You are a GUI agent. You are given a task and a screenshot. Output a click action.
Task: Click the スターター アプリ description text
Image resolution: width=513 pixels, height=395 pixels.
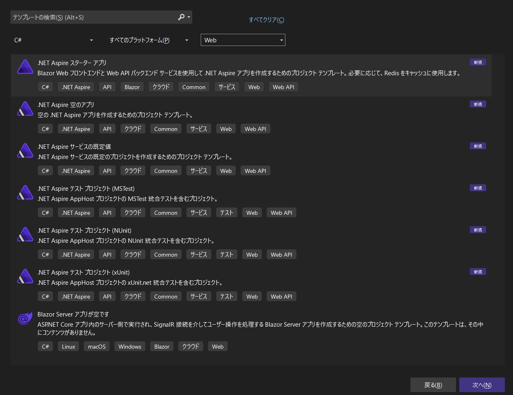tap(249, 73)
